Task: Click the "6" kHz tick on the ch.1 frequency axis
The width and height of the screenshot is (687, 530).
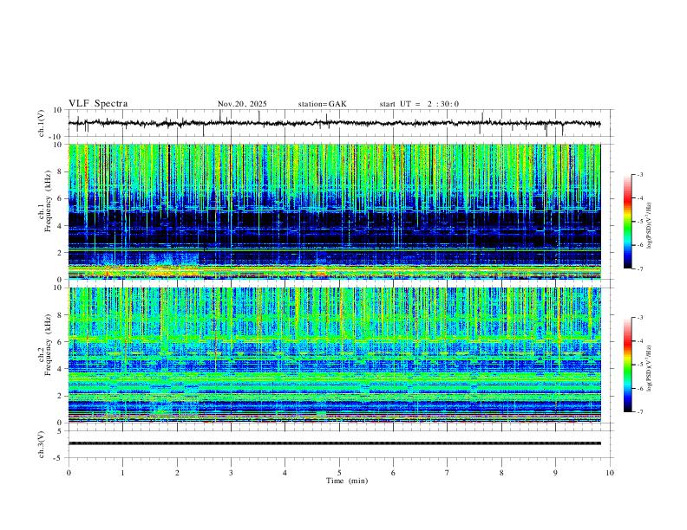Action: pyautogui.click(x=61, y=198)
